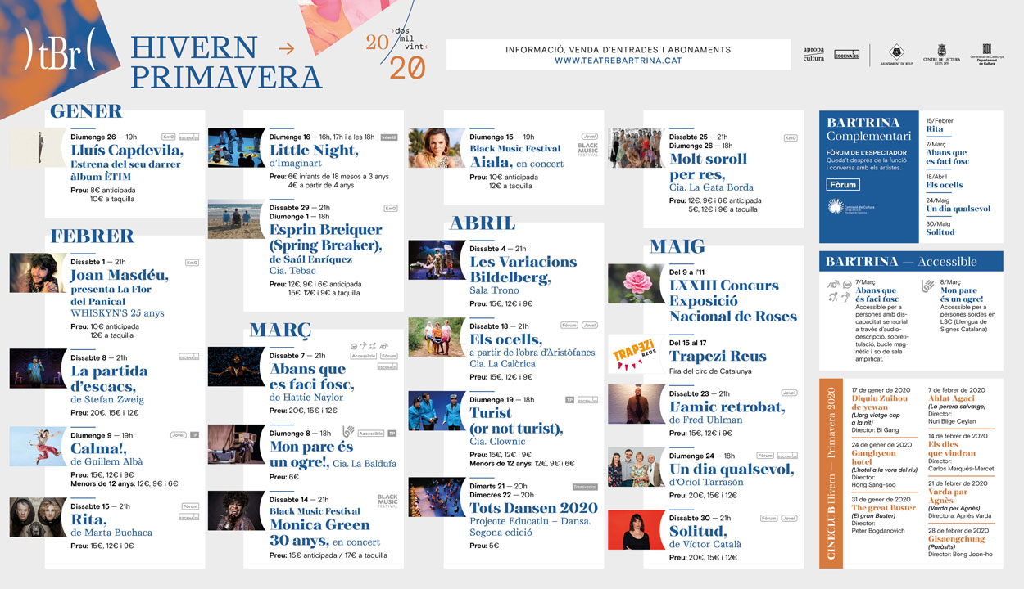Click the Generalitat Departament de Cultura logo

[x=986, y=54]
